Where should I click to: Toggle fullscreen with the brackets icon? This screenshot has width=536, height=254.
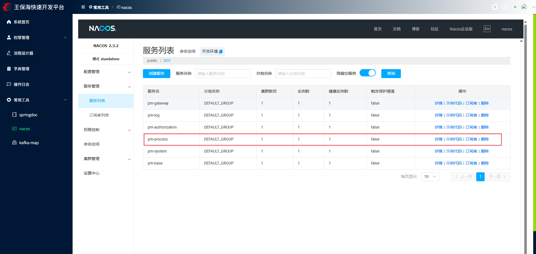pyautogui.click(x=505, y=7)
